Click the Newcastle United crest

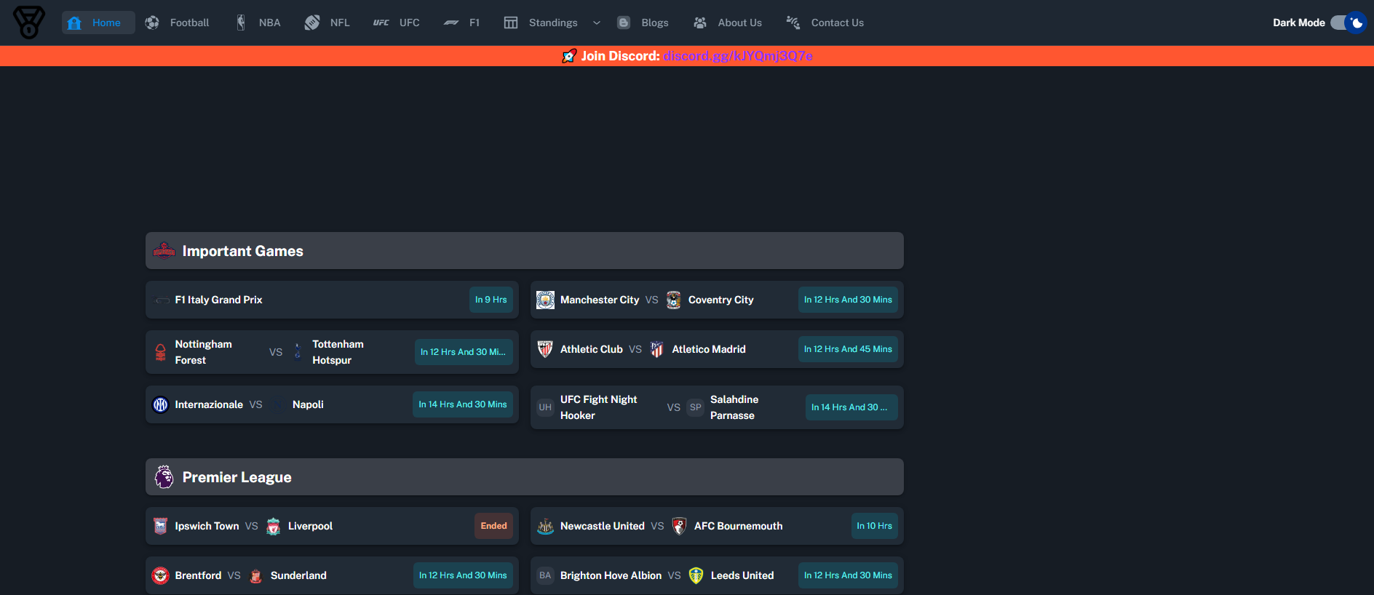pos(545,526)
